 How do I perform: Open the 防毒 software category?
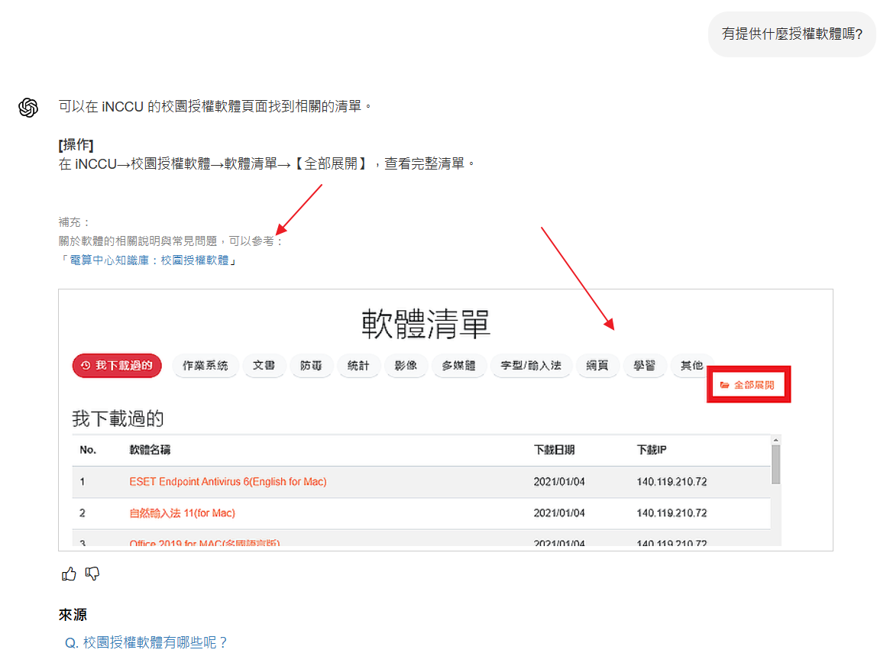[311, 365]
